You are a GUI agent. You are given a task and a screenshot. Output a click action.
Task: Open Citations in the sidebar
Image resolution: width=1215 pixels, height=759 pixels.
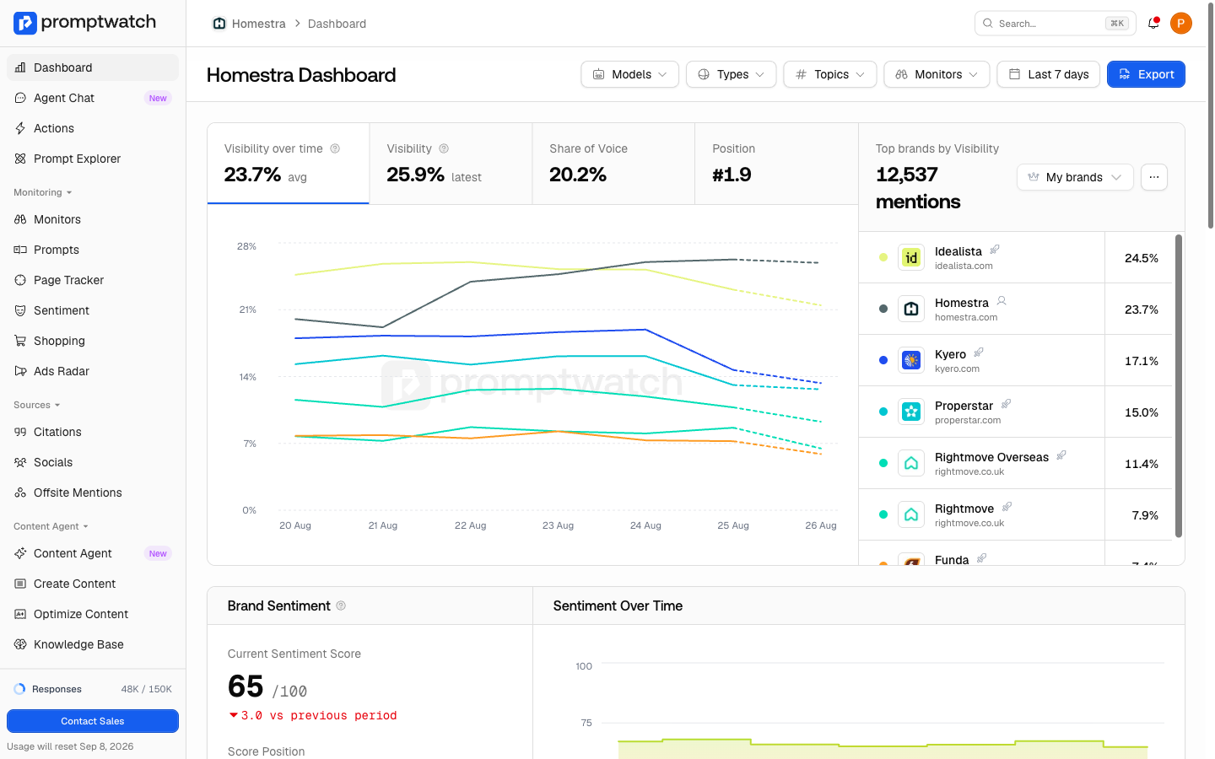93,432
